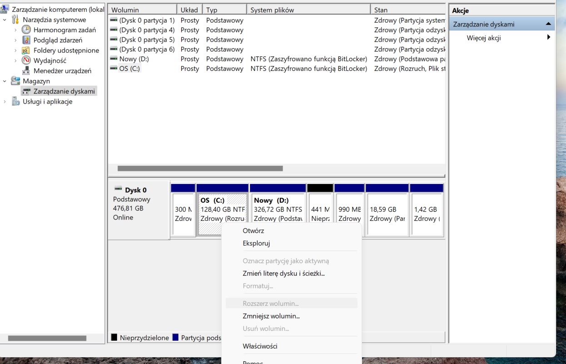Click the Wydajność performance icon
Screen dimensions: 566x364
click(26, 60)
